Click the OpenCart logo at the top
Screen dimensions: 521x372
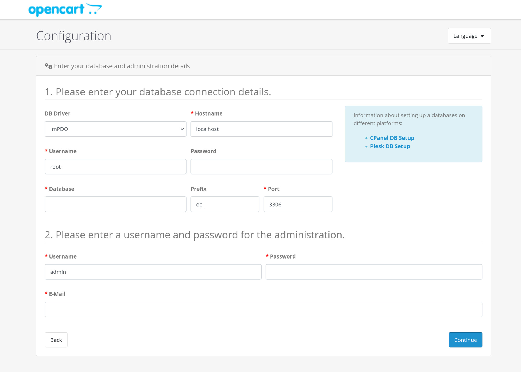click(x=65, y=9)
